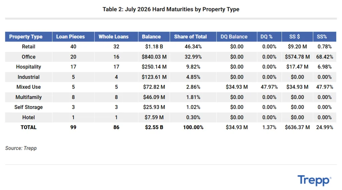This screenshot has width=342, height=190.
Task: Click total SS $ '$636.37 M'
Action: pos(297,127)
